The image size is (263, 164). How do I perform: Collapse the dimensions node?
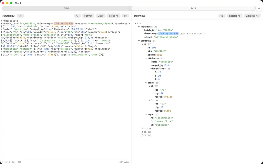pyautogui.click(x=150, y=69)
